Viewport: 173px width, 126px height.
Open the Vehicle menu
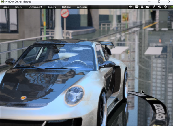click(19, 7)
